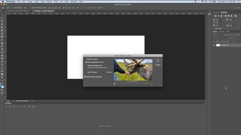This screenshot has height=135, width=241.
Task: Click play button in Timeline panel
Action: tap(14, 106)
